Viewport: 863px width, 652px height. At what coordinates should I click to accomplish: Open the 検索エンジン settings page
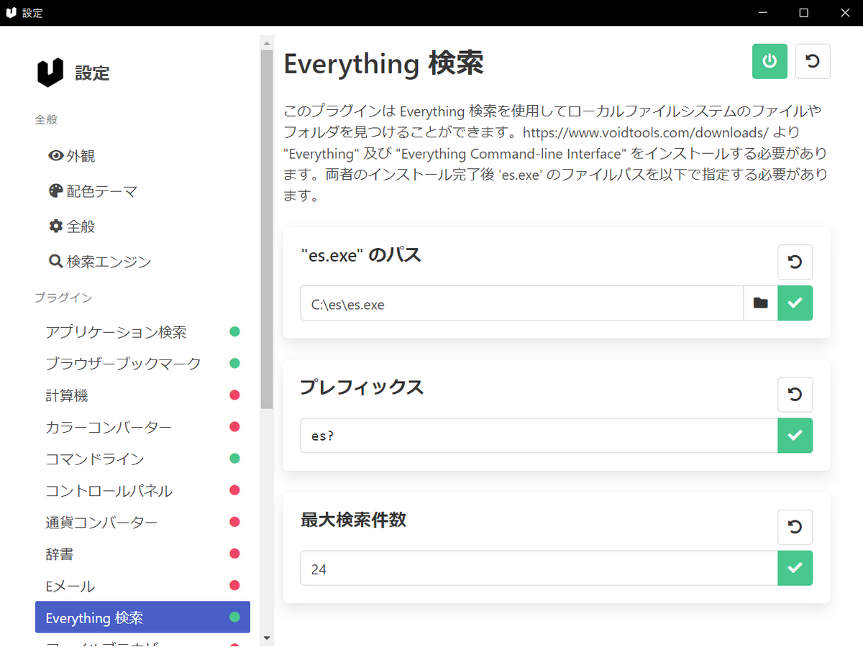point(142,262)
